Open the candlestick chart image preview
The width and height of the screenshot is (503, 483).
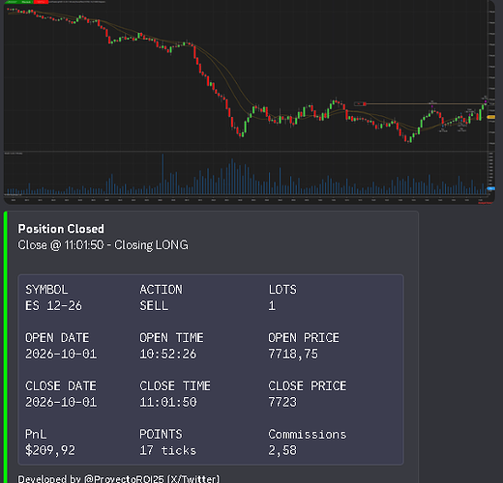(x=249, y=101)
